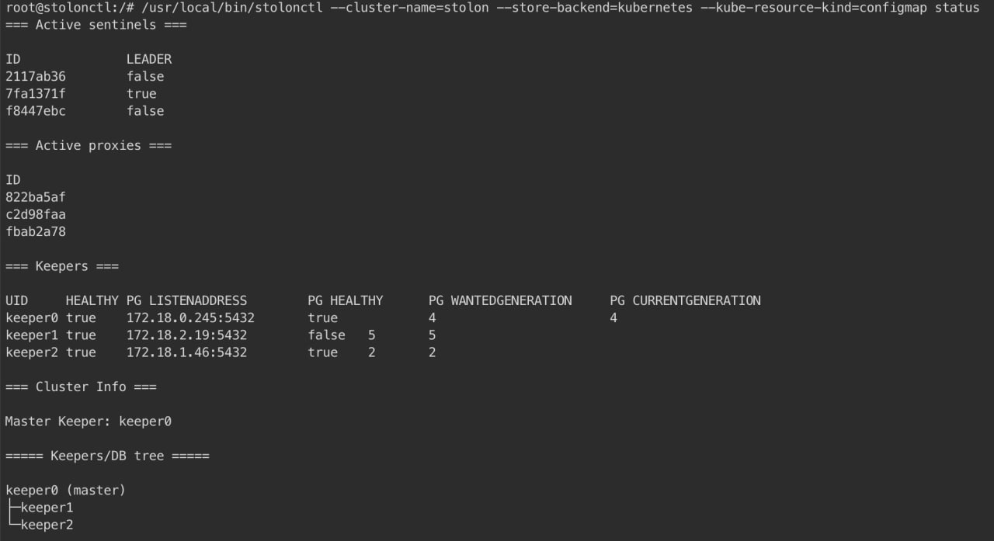Select proxy ID 822ba5af

(36, 197)
